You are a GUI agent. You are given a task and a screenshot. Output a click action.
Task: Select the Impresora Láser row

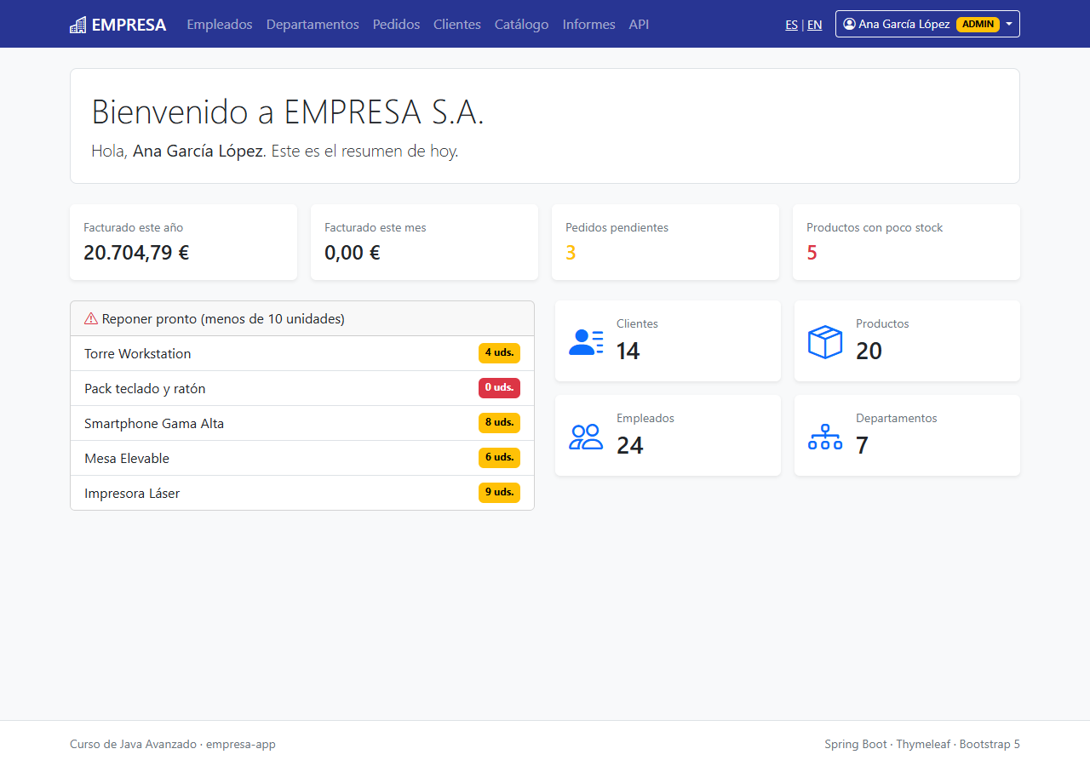[302, 493]
